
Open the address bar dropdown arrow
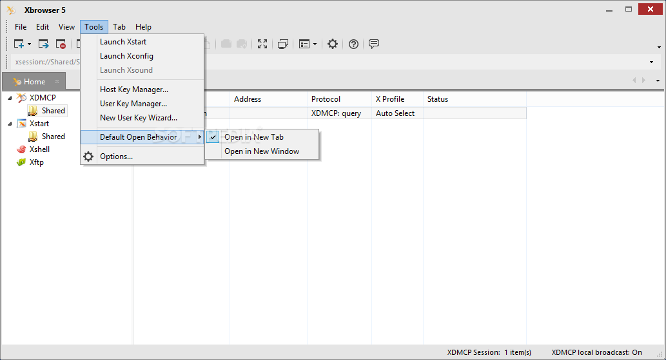[652, 62]
